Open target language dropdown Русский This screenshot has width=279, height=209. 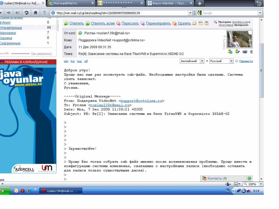coord(231,61)
